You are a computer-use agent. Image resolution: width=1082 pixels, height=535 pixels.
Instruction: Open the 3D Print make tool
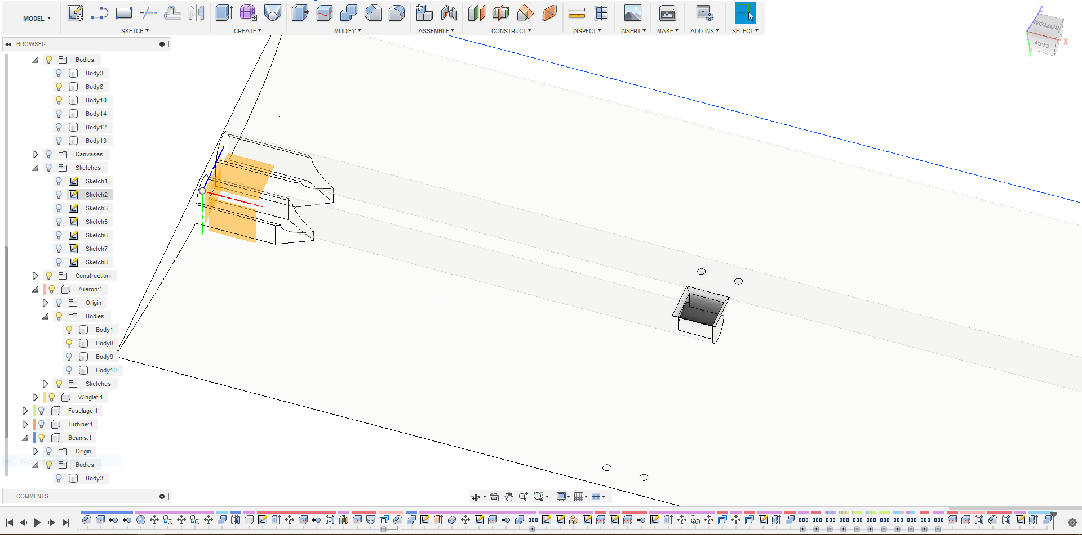(668, 13)
